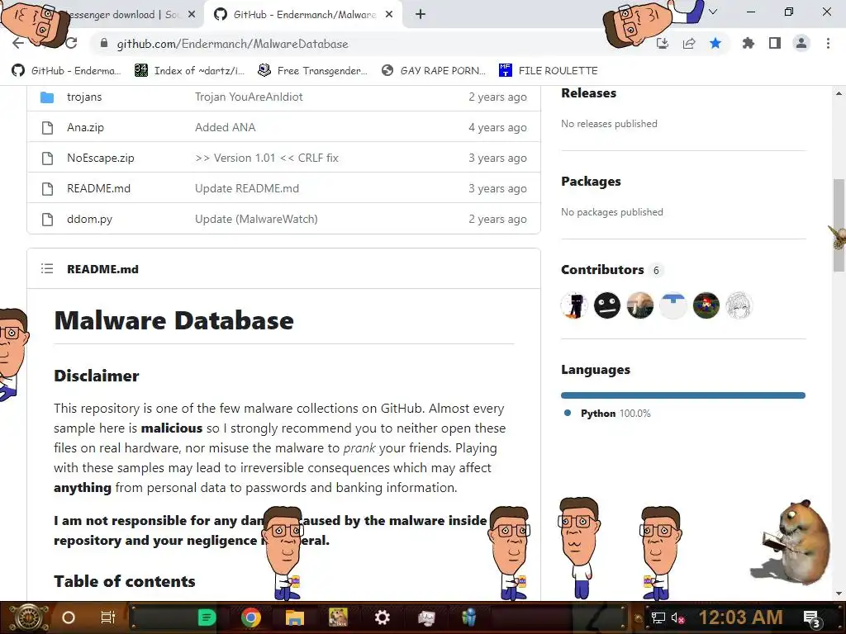
Task: Click the address bar URL
Action: (232, 44)
